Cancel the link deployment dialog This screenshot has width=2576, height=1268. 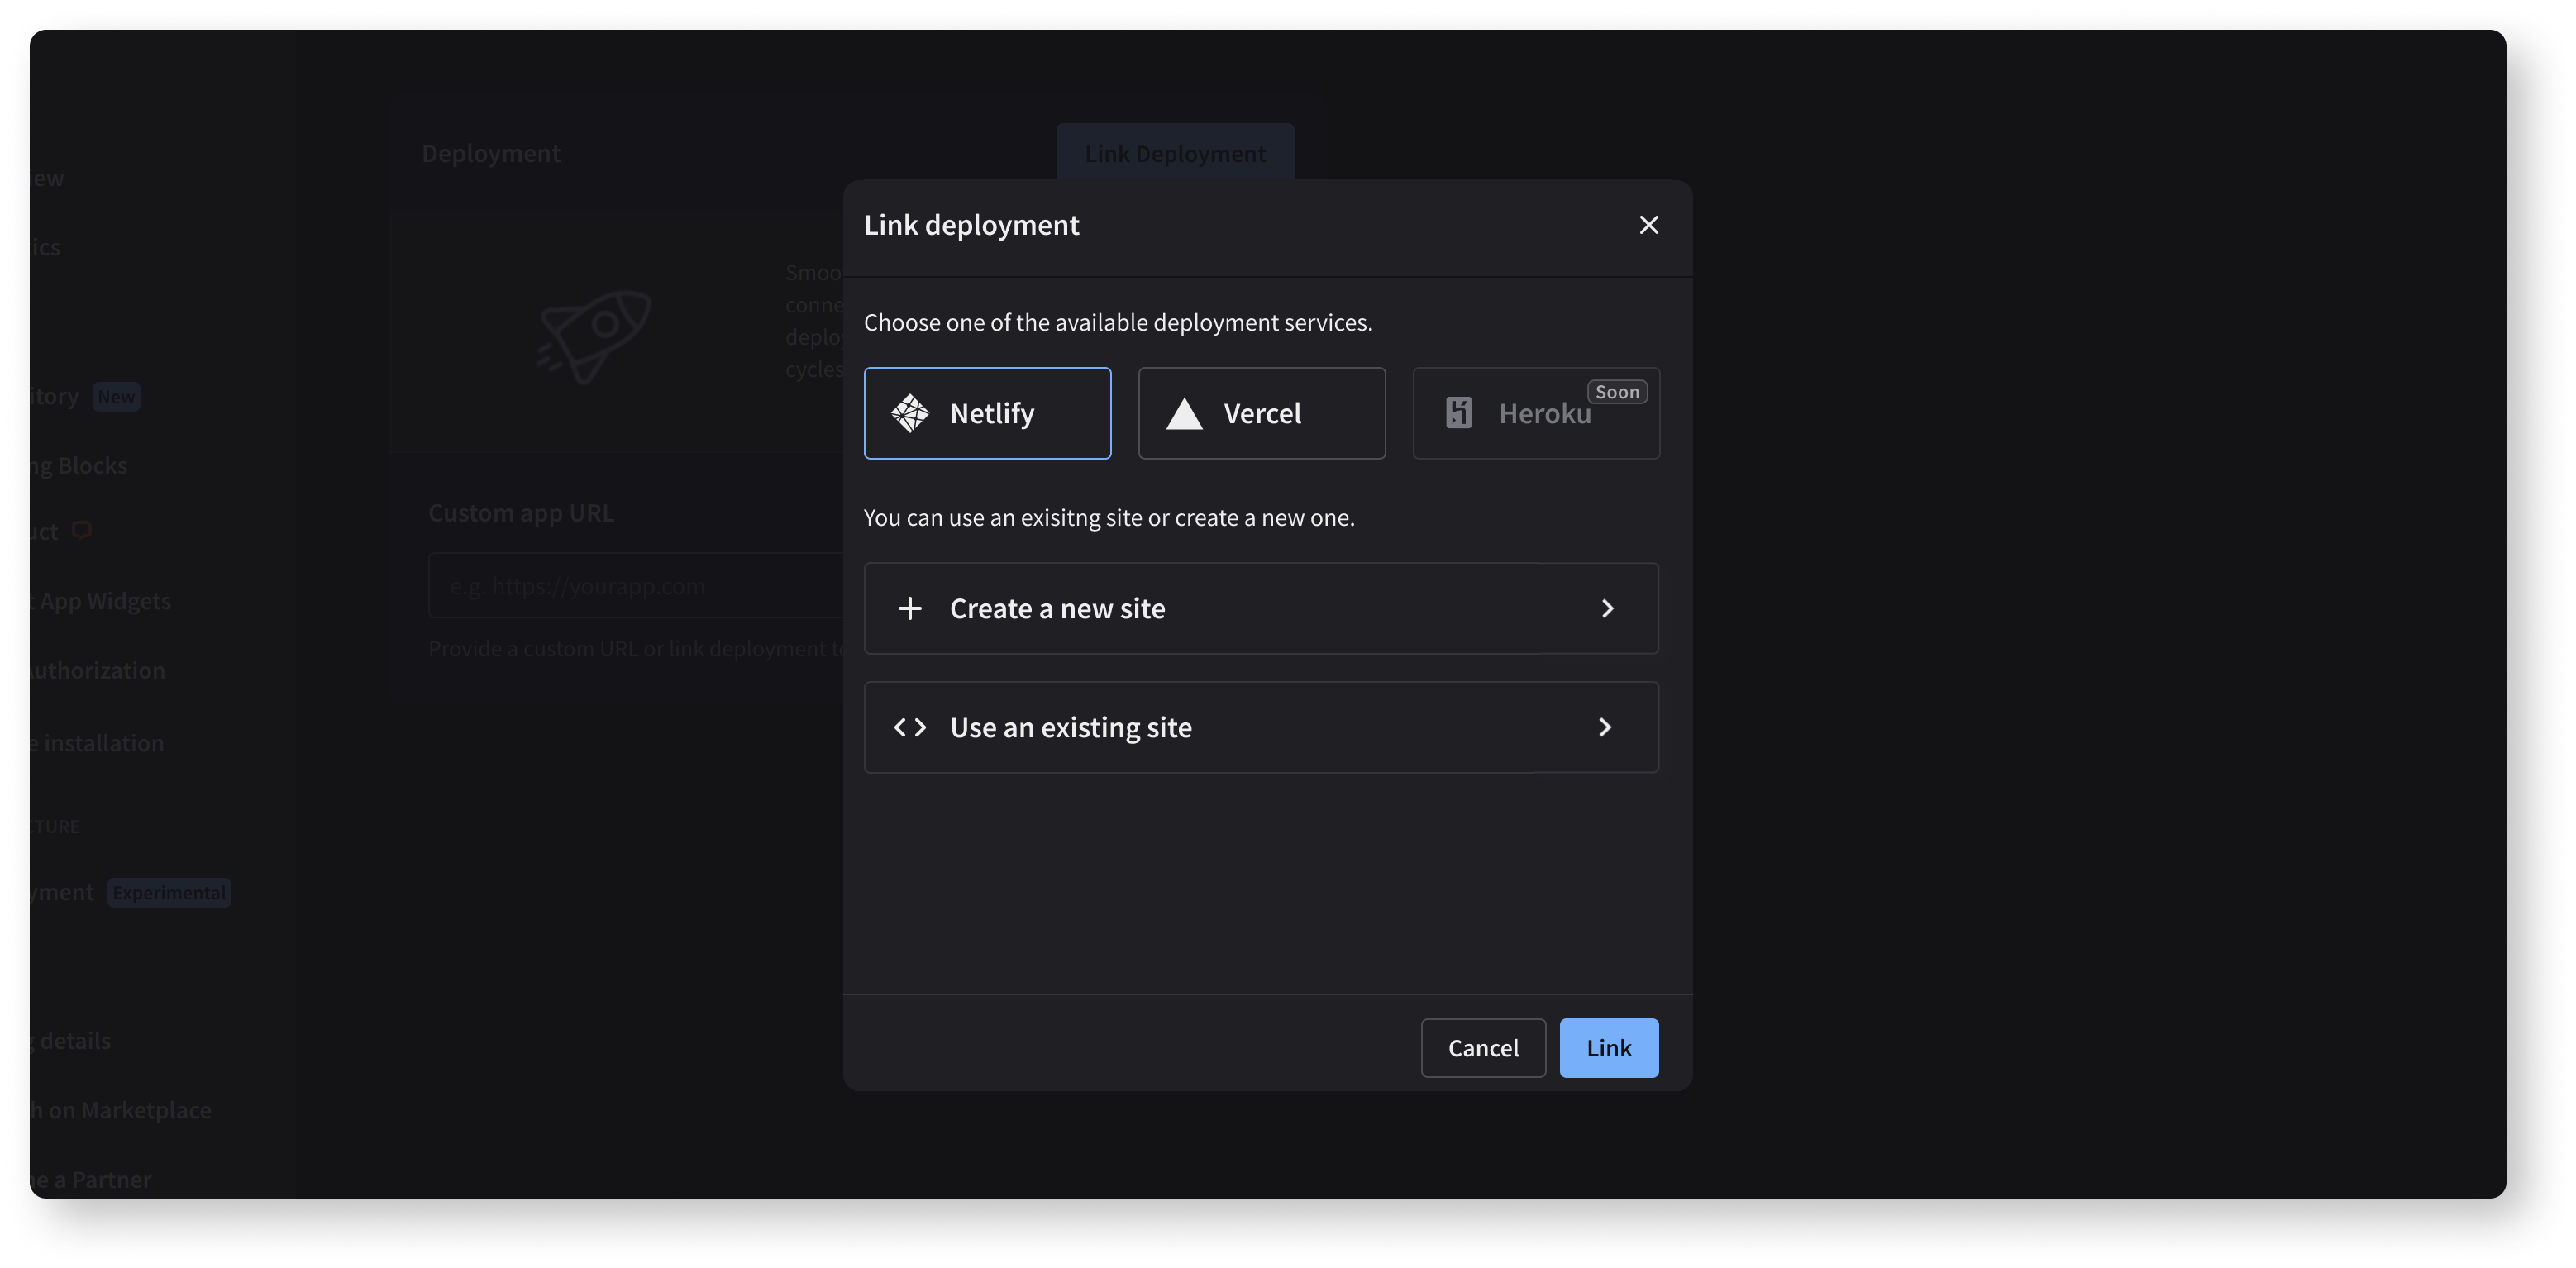1483,1047
